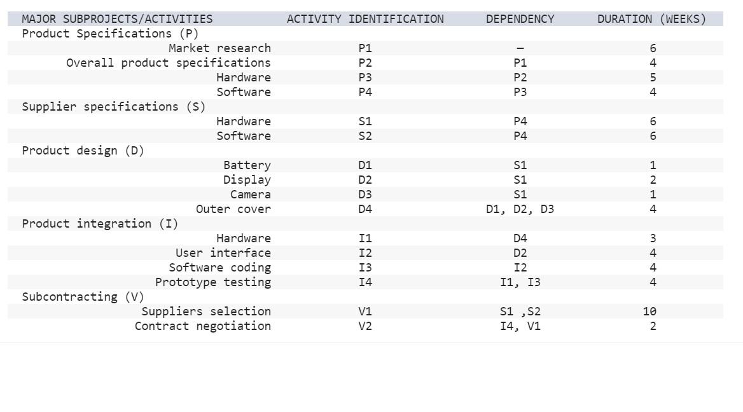Click the Battery activity label
This screenshot has width=743, height=412.
(247, 165)
